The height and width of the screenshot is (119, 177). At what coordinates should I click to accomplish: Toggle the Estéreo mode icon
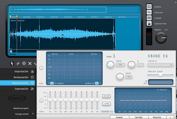tap(149, 7)
